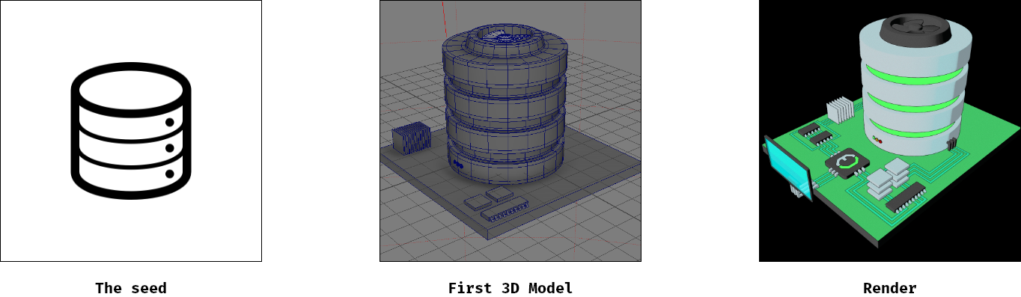Select the wireframe cylinder top cap

click(x=504, y=38)
